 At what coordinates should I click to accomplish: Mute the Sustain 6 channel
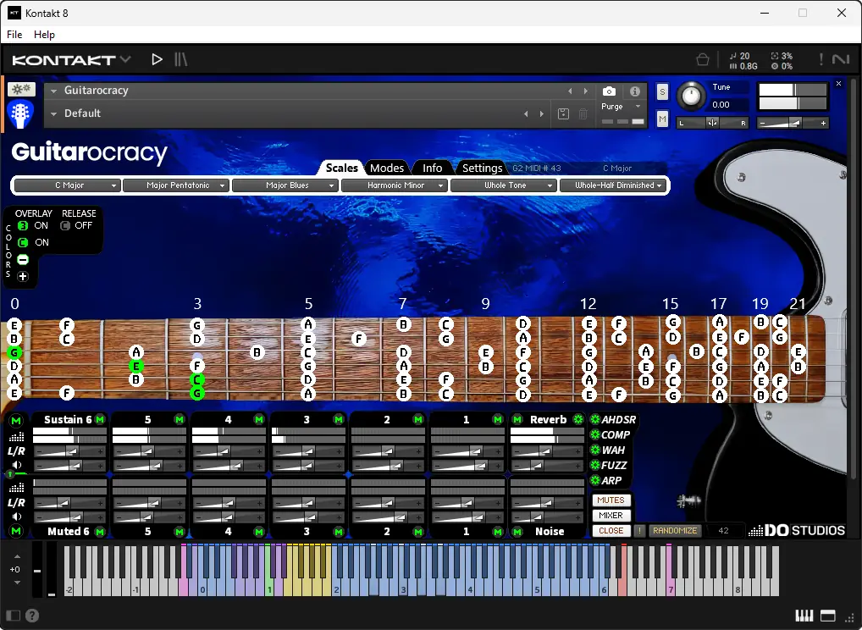(100, 419)
